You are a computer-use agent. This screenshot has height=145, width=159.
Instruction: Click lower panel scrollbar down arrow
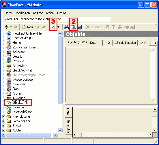[x=155, y=130]
